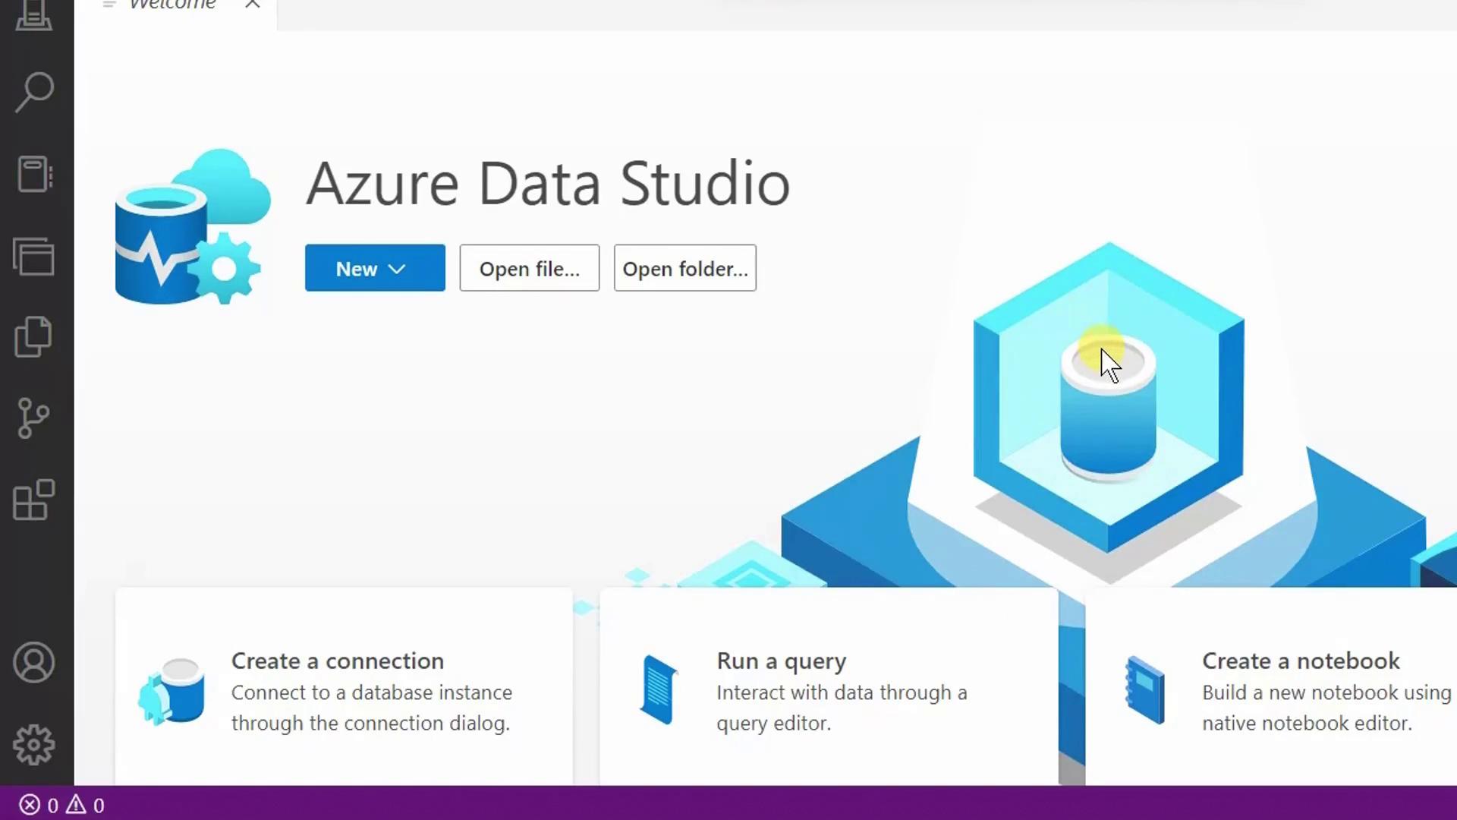Open the Extensions icon in sidebar

pos(34,500)
